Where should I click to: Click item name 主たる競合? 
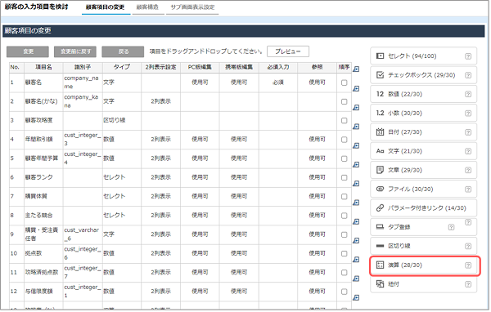38,216
